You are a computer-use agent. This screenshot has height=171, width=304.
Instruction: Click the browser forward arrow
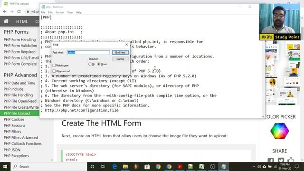click(12, 11)
